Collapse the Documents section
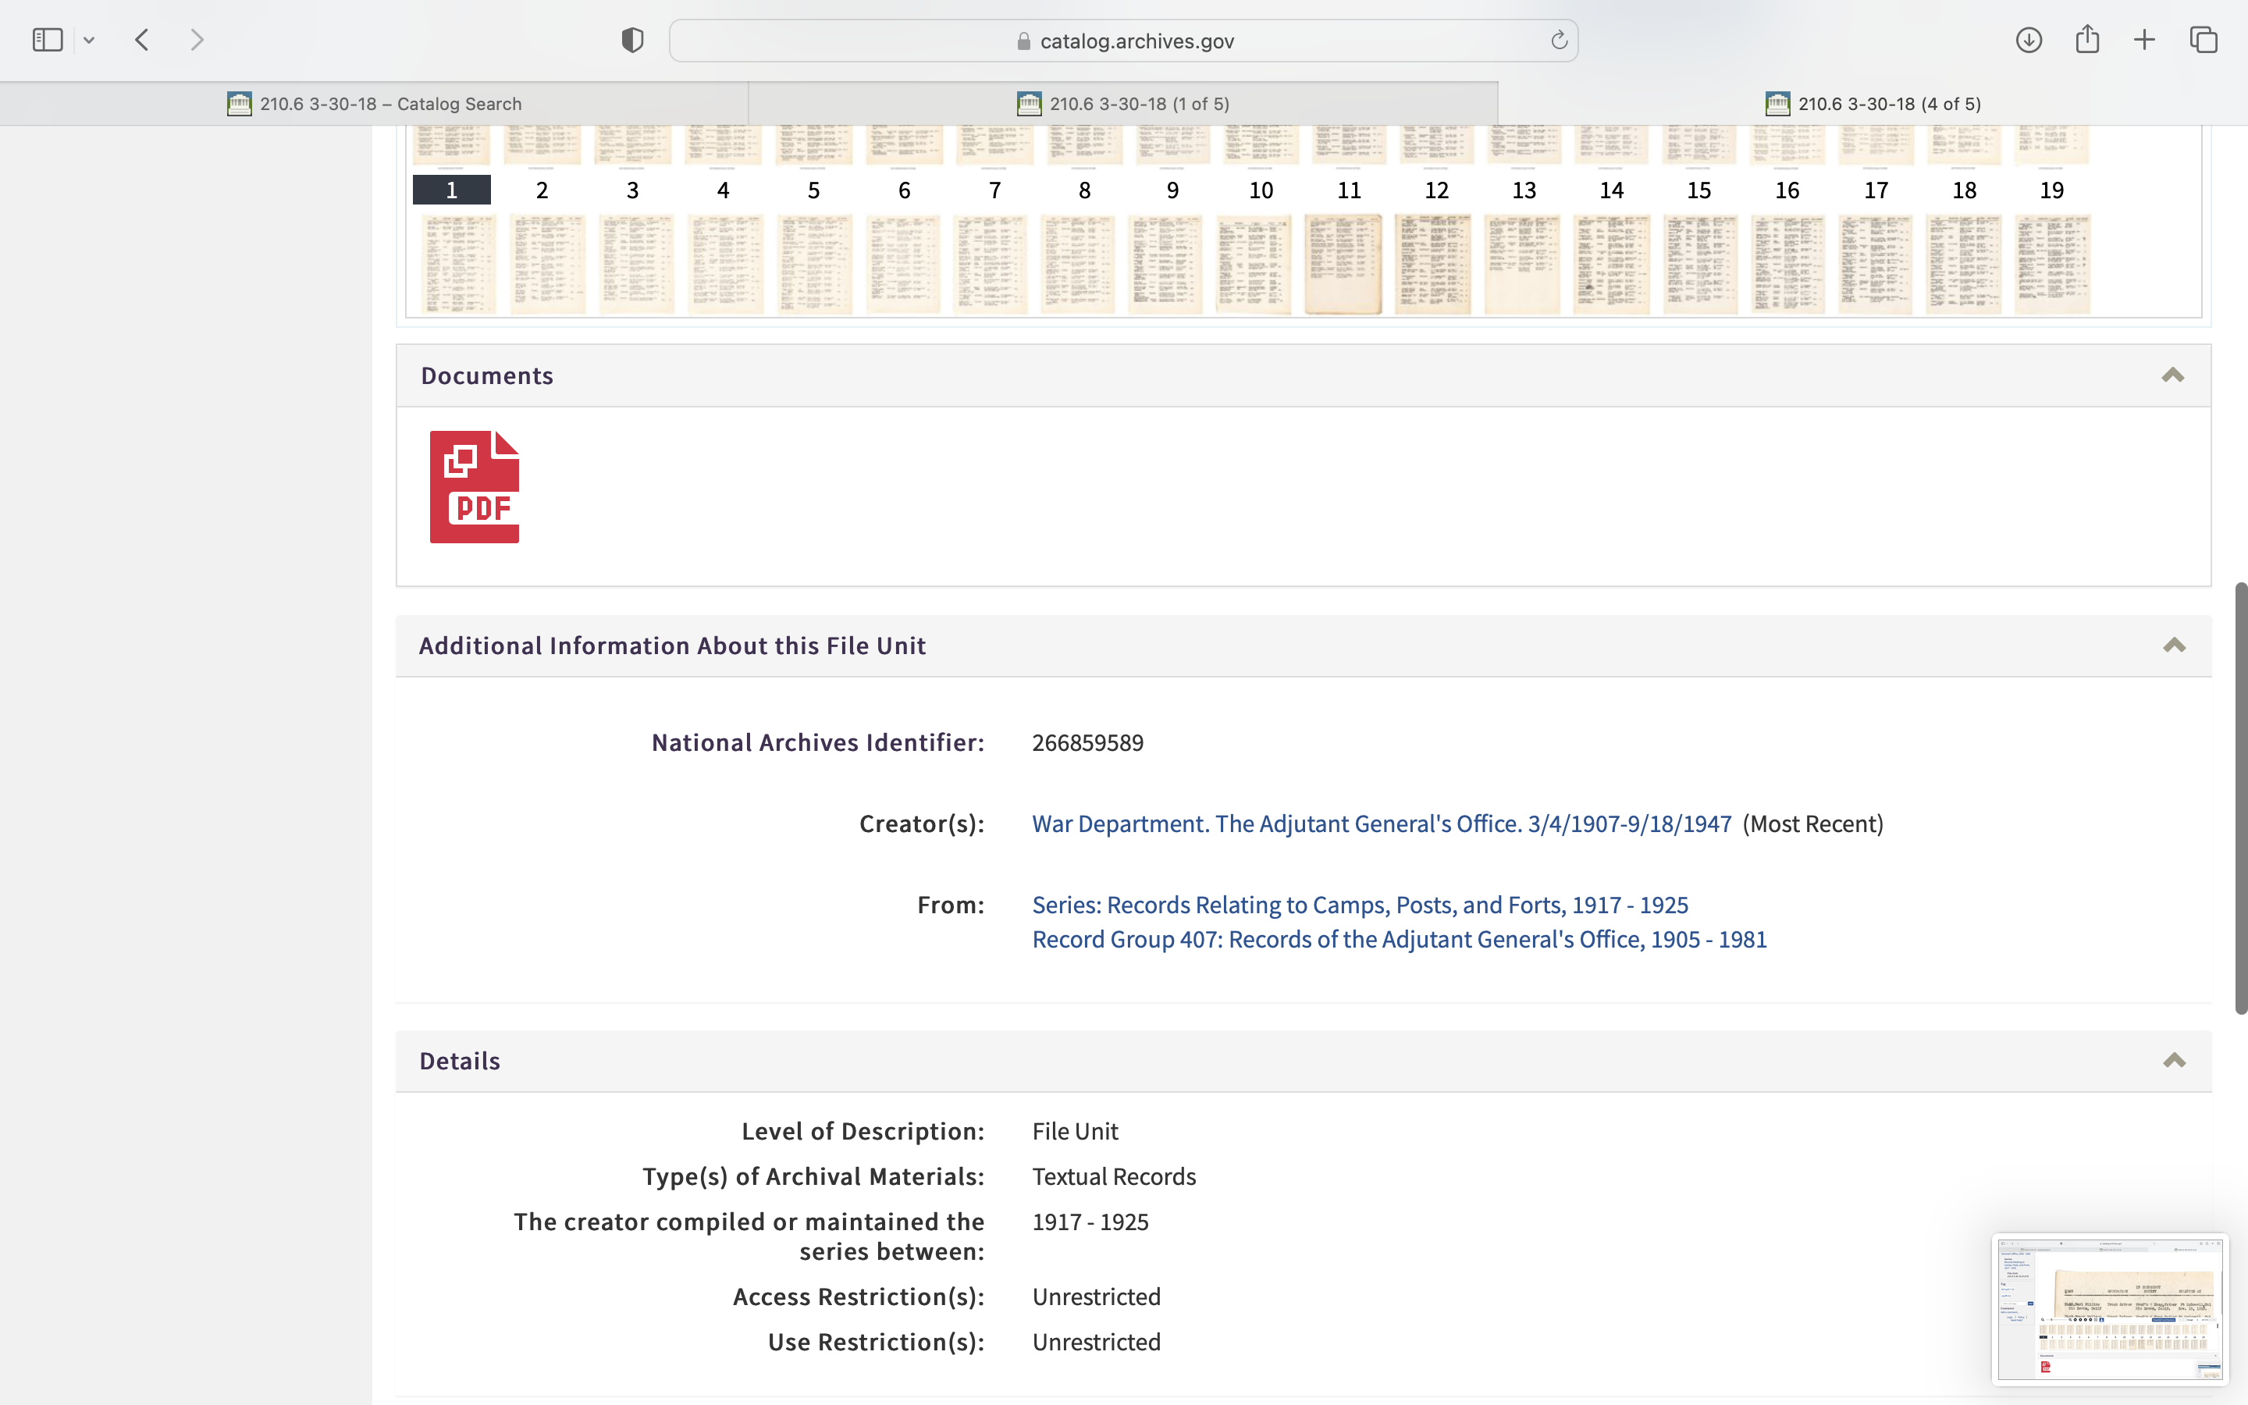Viewport: 2248px width, 1405px height. (2172, 375)
